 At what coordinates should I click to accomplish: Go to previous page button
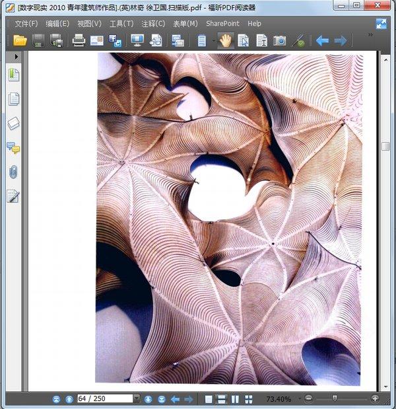click(x=69, y=399)
